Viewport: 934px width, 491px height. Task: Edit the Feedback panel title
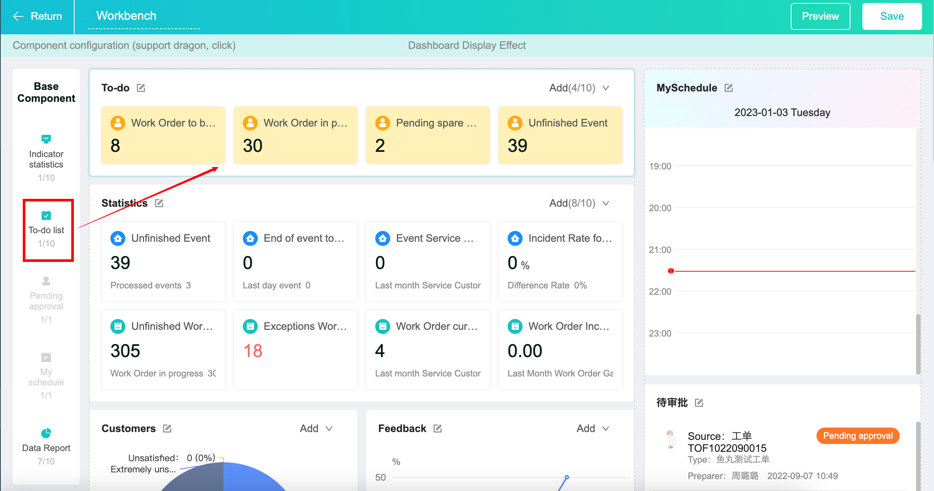438,429
